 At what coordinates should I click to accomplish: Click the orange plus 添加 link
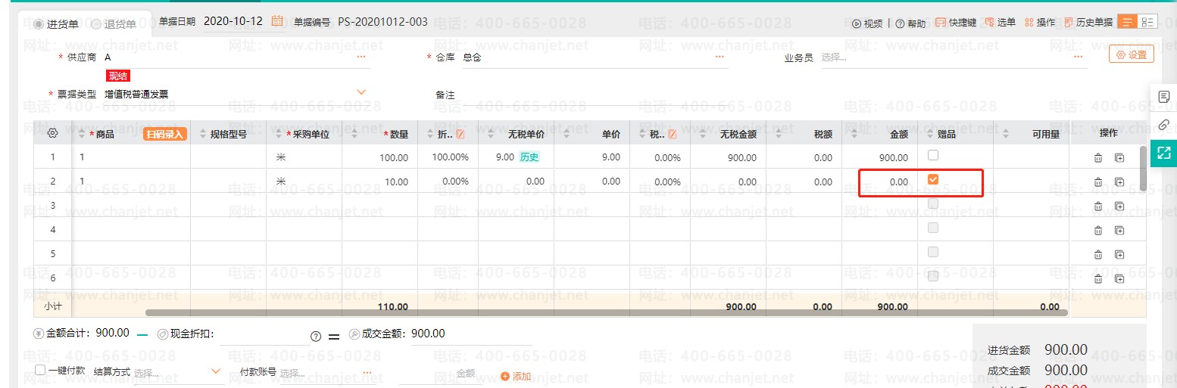516,376
